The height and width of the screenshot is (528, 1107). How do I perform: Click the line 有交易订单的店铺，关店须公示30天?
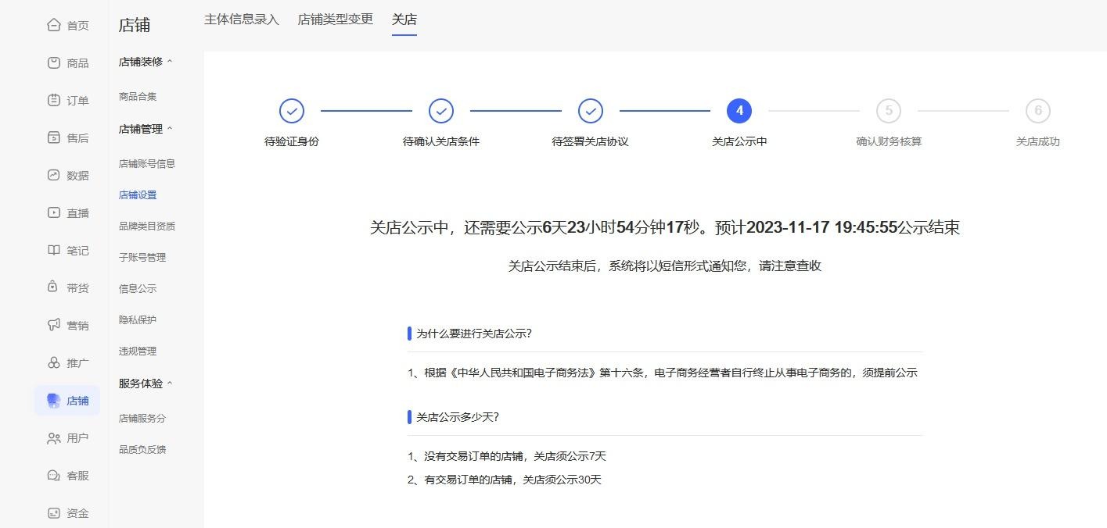[x=505, y=480]
